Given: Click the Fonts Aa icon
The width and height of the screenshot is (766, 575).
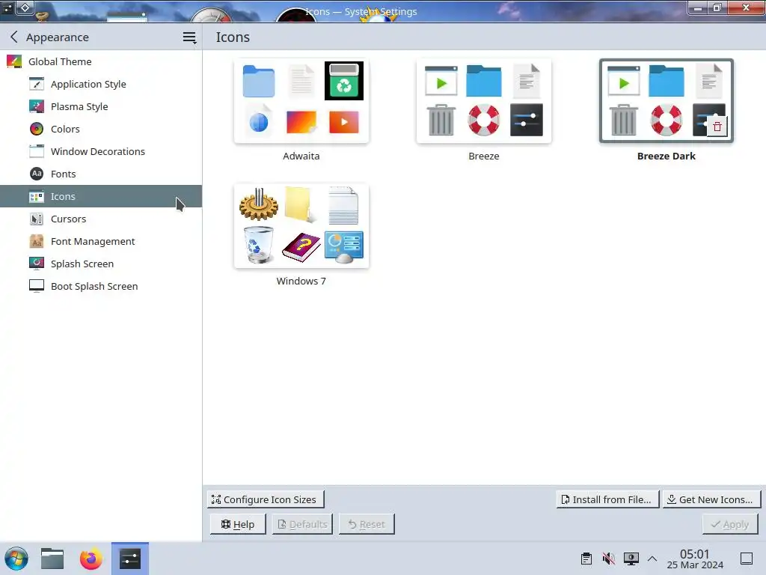Looking at the screenshot, I should click(37, 174).
